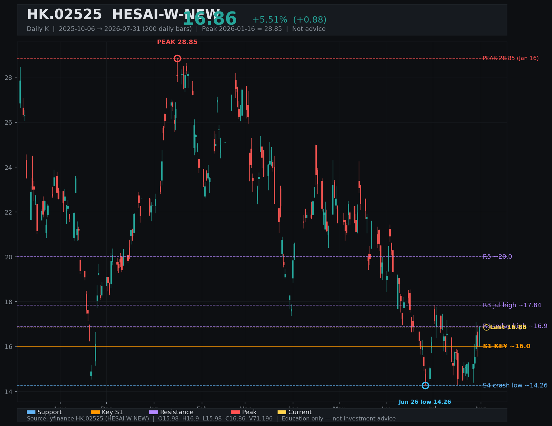Click the 28 y-axis price label

[x=8, y=77]
